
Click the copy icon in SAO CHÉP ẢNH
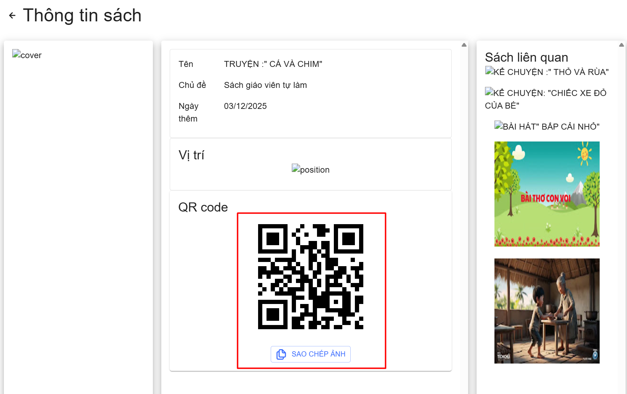coord(281,354)
